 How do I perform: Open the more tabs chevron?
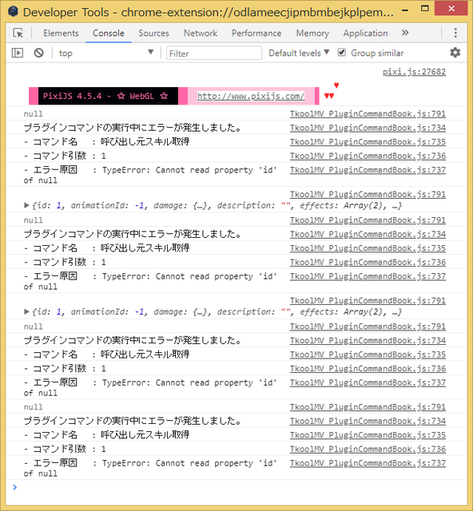tap(405, 33)
